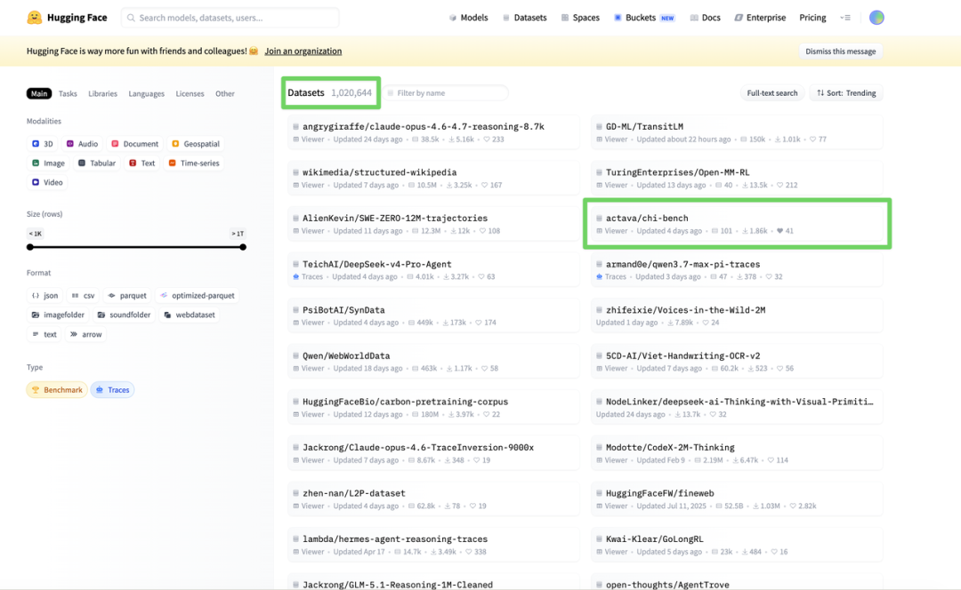
Task: Click the Filter by name field
Action: point(446,93)
